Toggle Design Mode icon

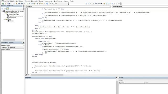[x=34, y=4]
